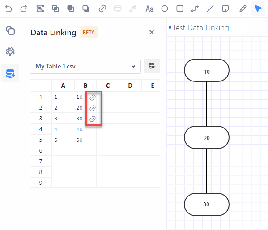This screenshot has height=230, width=268.
Task: Select column B header
Action: point(85,85)
